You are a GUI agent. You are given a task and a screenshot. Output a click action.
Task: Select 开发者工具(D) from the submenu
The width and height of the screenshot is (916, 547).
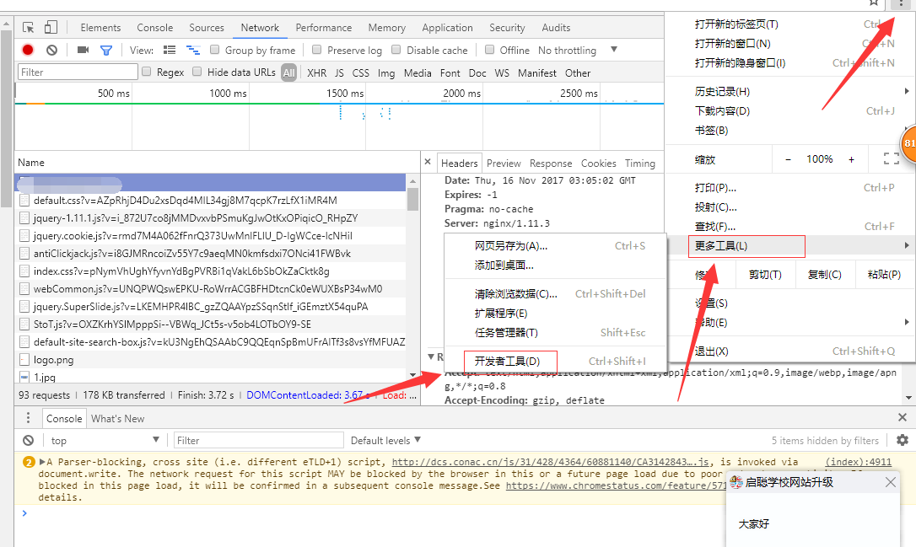click(507, 361)
